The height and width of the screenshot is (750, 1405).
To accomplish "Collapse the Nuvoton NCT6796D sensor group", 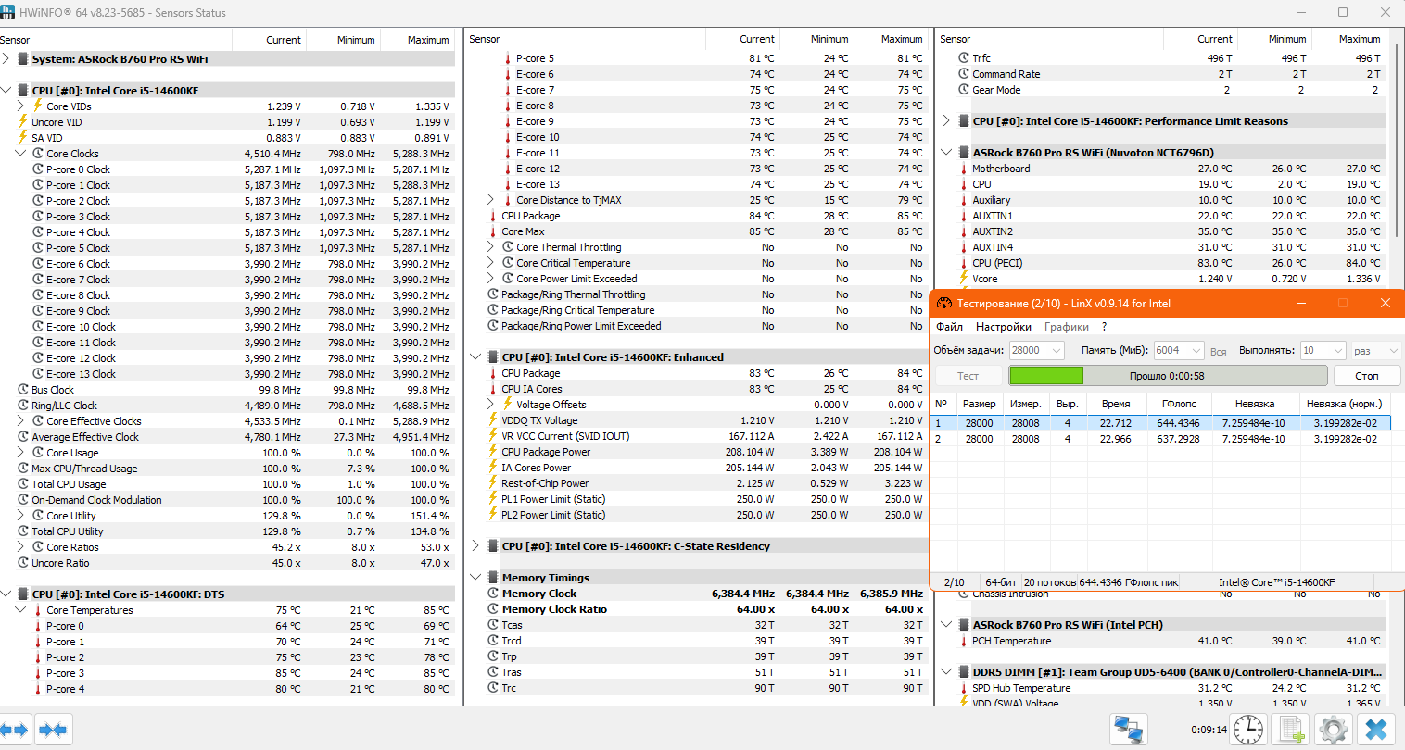I will tap(946, 153).
